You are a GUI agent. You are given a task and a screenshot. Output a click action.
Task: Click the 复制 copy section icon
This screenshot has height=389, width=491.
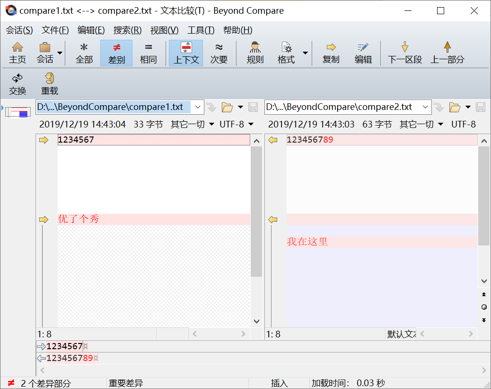click(x=330, y=52)
